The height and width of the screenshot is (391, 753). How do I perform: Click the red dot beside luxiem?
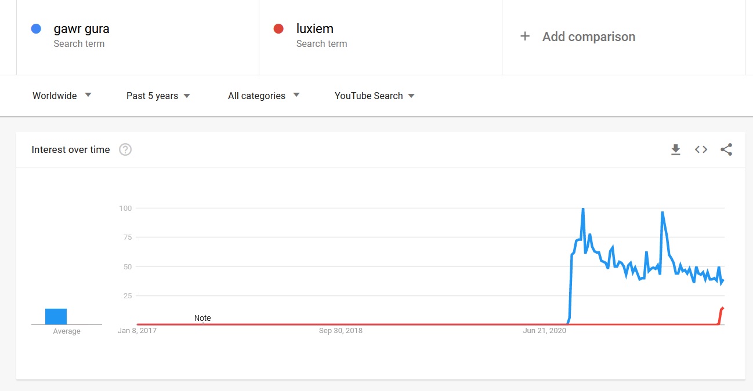(278, 29)
